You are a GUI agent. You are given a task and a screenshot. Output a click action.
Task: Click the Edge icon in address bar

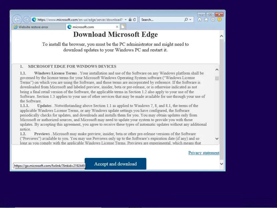coord(34,19)
